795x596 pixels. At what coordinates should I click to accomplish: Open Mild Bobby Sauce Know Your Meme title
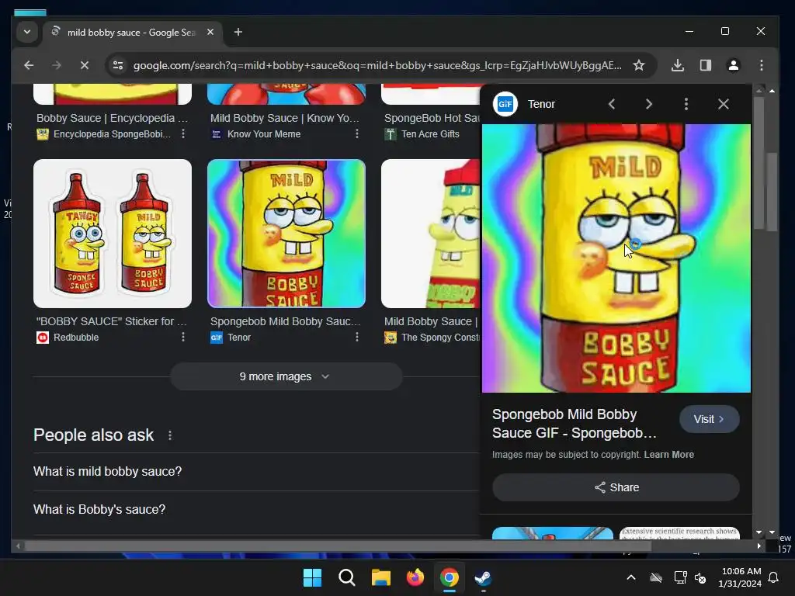(x=284, y=118)
